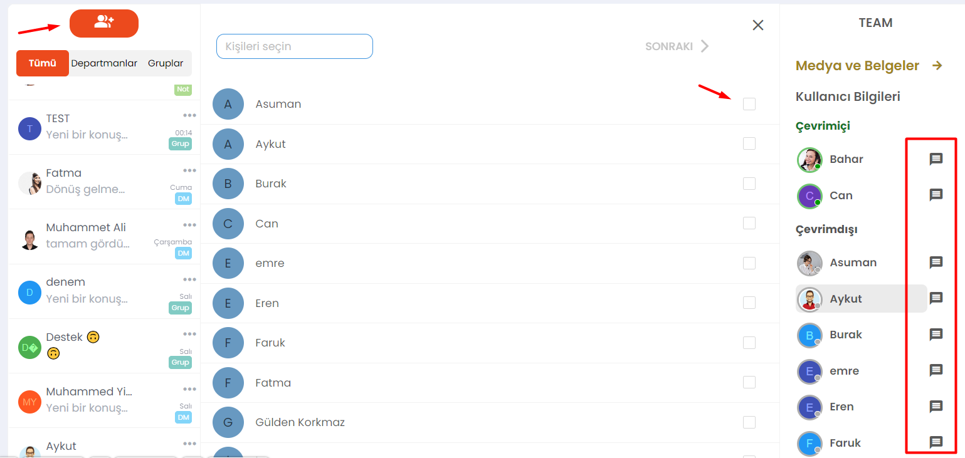
Task: Start a chat with Asuman using message icon
Action: tap(936, 263)
